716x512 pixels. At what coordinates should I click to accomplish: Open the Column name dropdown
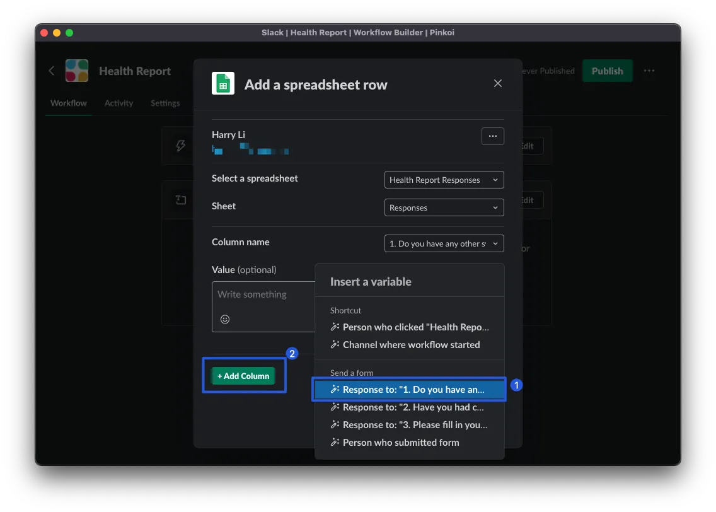(444, 243)
